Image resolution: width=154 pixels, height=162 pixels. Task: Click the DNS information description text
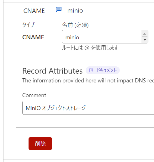pyautogui.click(x=88, y=81)
